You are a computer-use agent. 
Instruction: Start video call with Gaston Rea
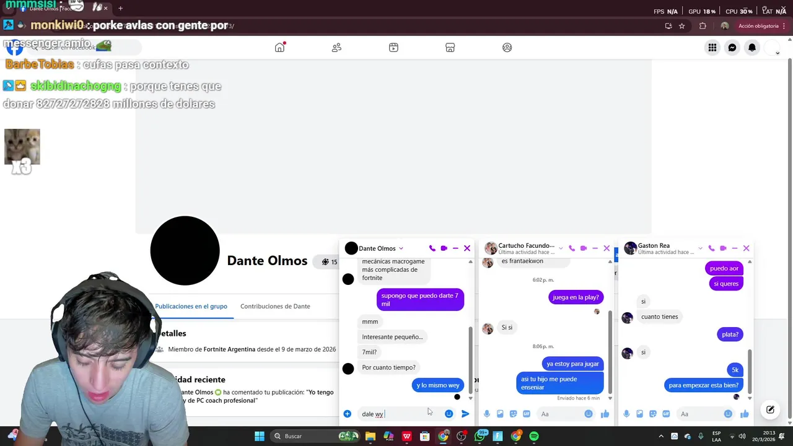(x=723, y=248)
